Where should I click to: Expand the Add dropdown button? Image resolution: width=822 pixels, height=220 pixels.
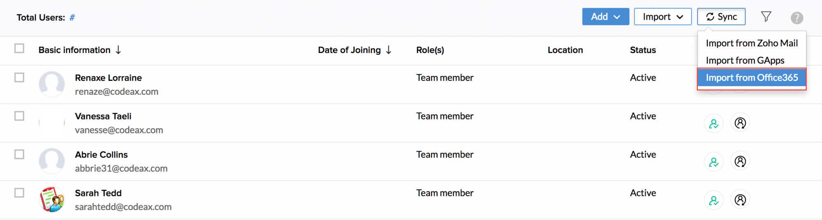click(x=605, y=17)
